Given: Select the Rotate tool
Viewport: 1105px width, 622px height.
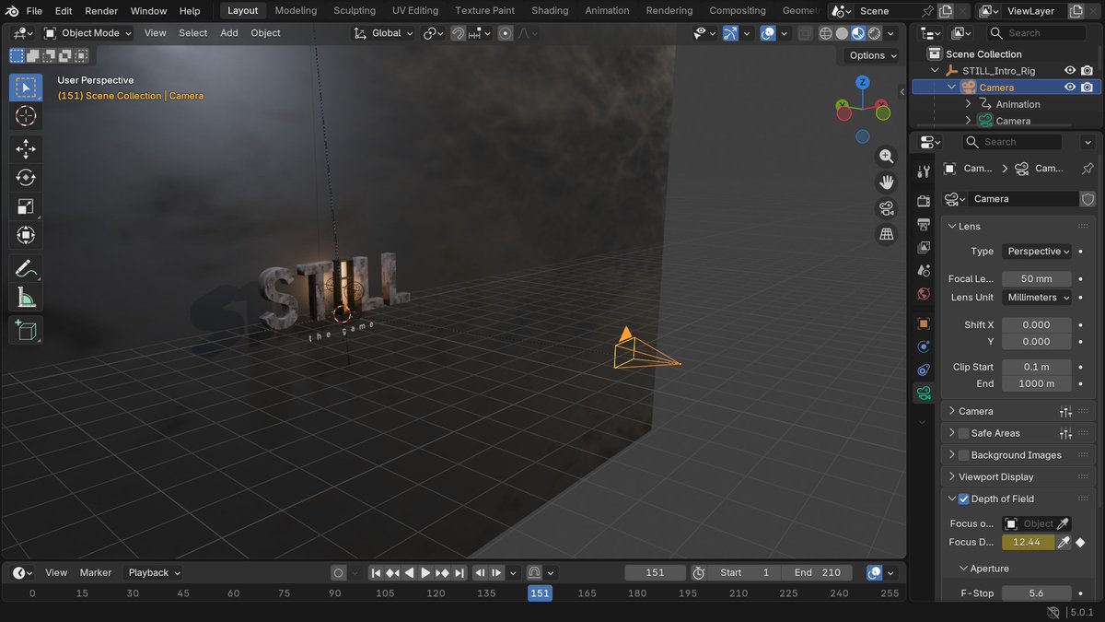Looking at the screenshot, I should [26, 178].
